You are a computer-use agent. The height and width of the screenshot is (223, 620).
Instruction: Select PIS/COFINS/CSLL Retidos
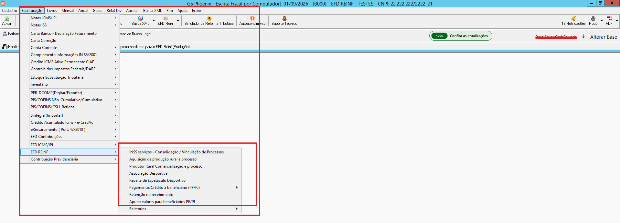[x=70, y=107]
